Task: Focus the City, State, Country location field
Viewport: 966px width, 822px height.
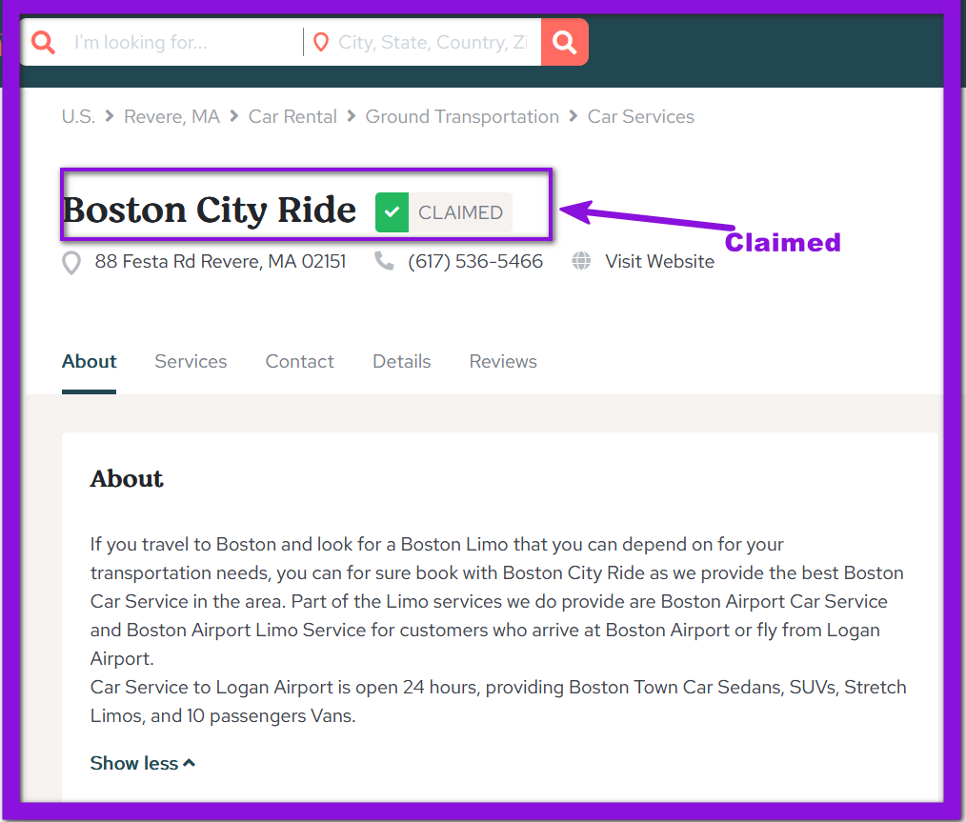Action: [x=433, y=43]
